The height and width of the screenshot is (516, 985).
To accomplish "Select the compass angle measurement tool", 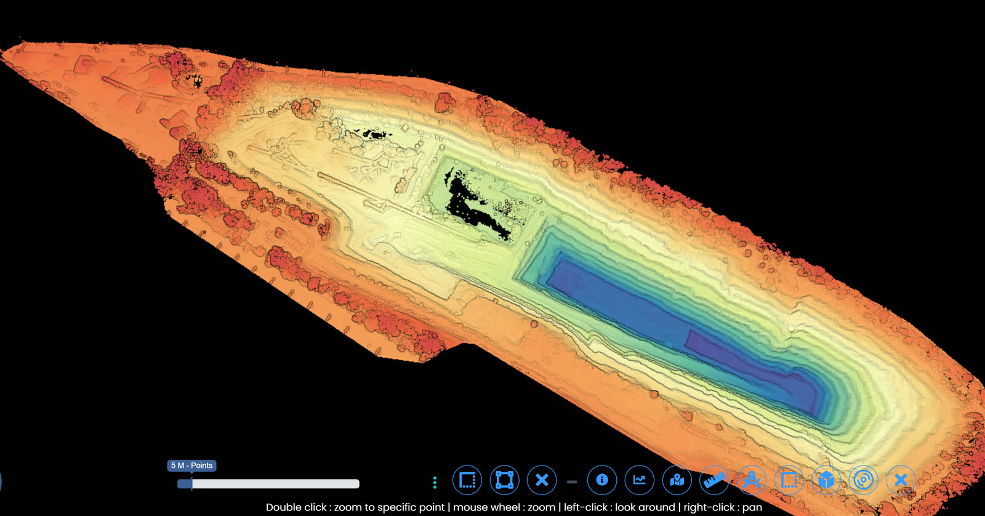I will 752,480.
